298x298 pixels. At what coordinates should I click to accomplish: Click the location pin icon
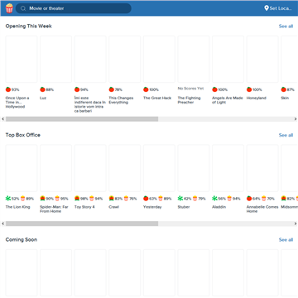pyautogui.click(x=267, y=8)
